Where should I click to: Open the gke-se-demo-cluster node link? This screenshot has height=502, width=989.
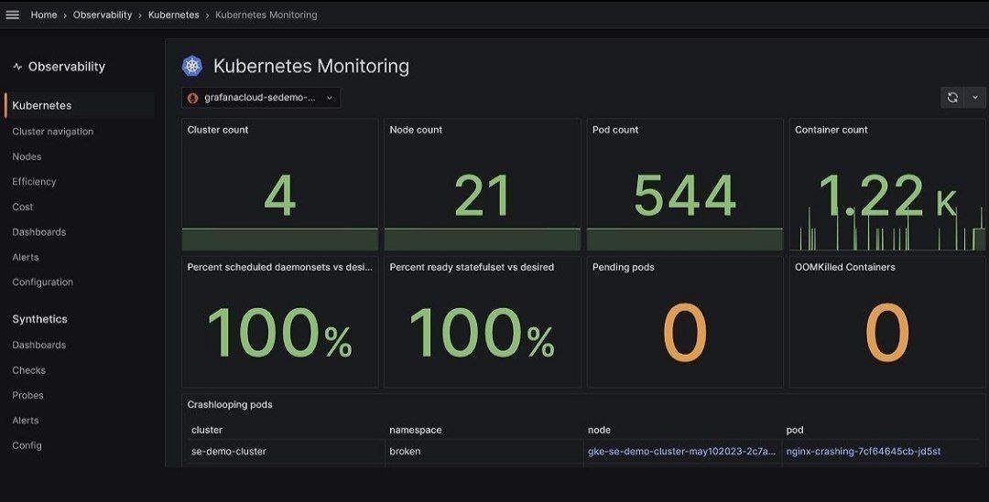(x=682, y=451)
